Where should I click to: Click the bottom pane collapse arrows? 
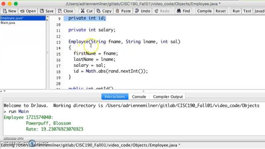click(3, 91)
